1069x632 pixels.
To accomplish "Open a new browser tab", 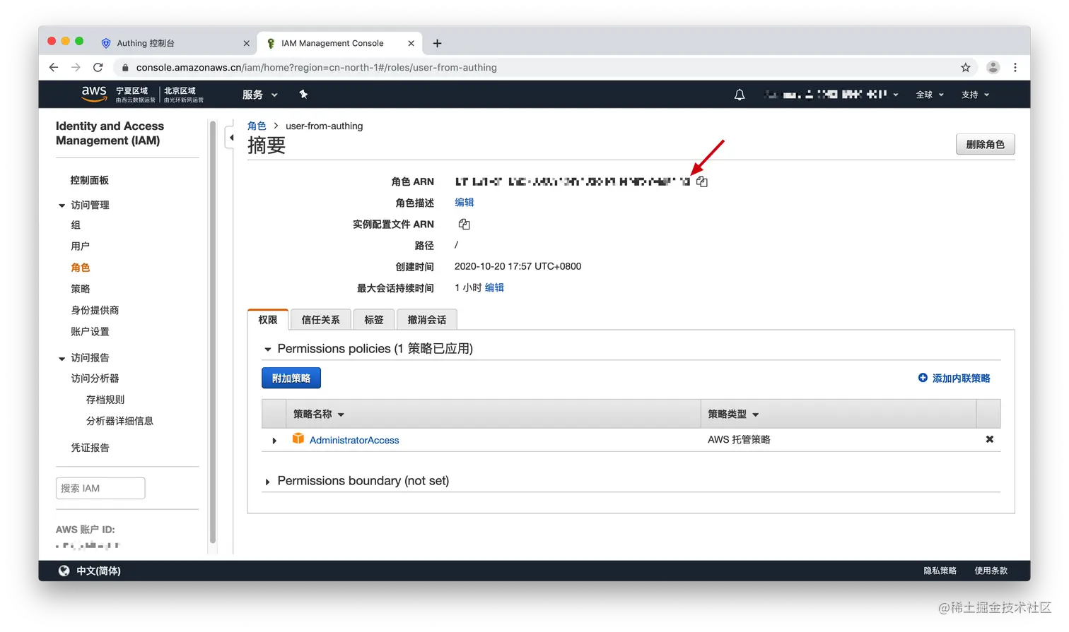I will click(x=437, y=43).
